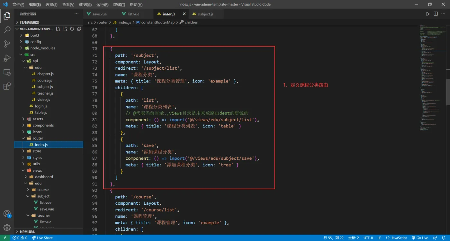Image resolution: width=450 pixels, height=241 pixels.
Task: Open explorer panel more actions menu
Action: [76, 14]
